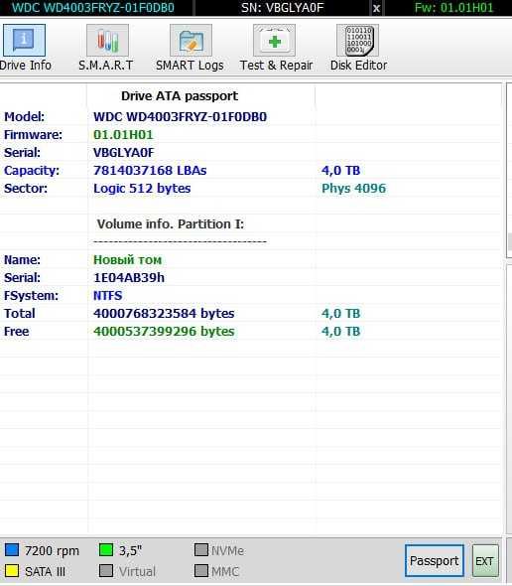
Task: Click the Passport button
Action: coord(435,560)
